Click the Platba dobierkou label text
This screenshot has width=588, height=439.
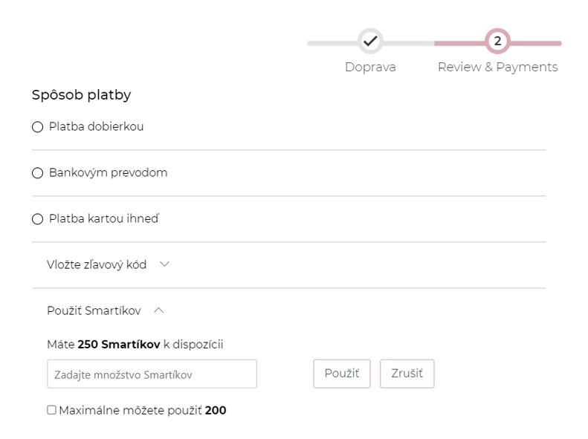pyautogui.click(x=97, y=126)
